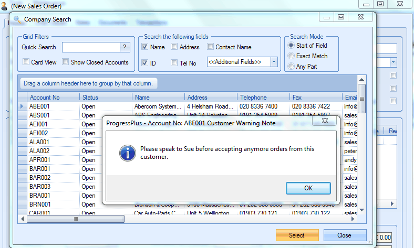Uncheck the Name search field checkbox
Screen dimensions: 414x248
click(x=144, y=47)
